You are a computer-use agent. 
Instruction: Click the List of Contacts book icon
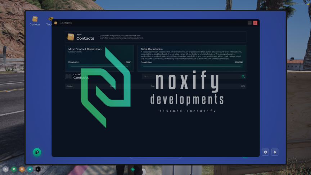point(68,76)
